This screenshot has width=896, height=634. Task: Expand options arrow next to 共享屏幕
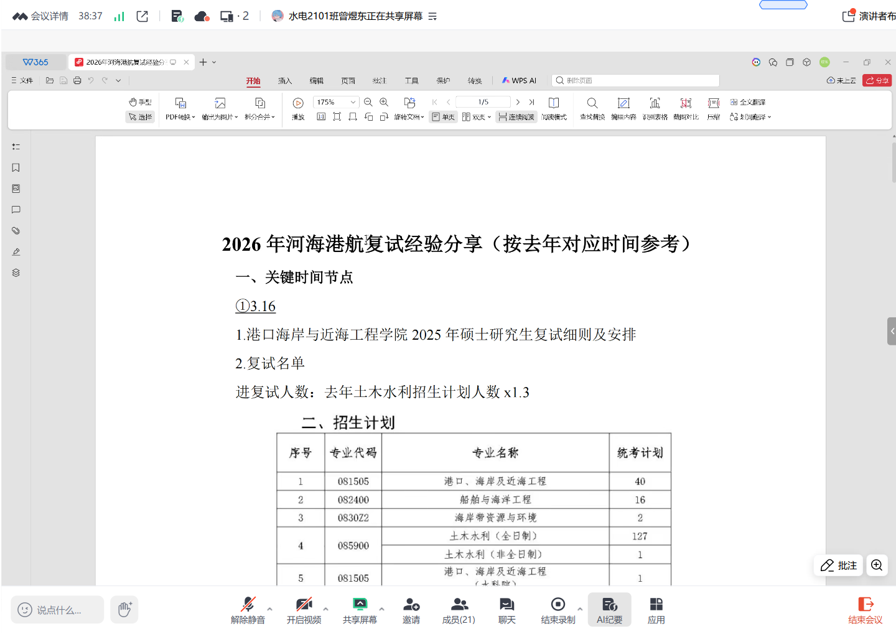(x=381, y=609)
